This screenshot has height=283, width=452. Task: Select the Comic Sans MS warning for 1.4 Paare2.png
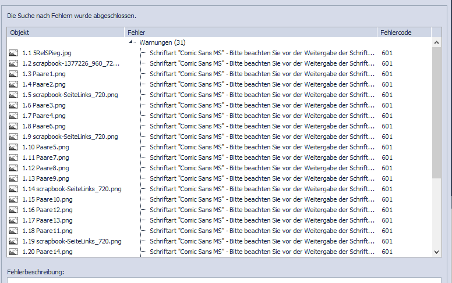[x=262, y=84]
